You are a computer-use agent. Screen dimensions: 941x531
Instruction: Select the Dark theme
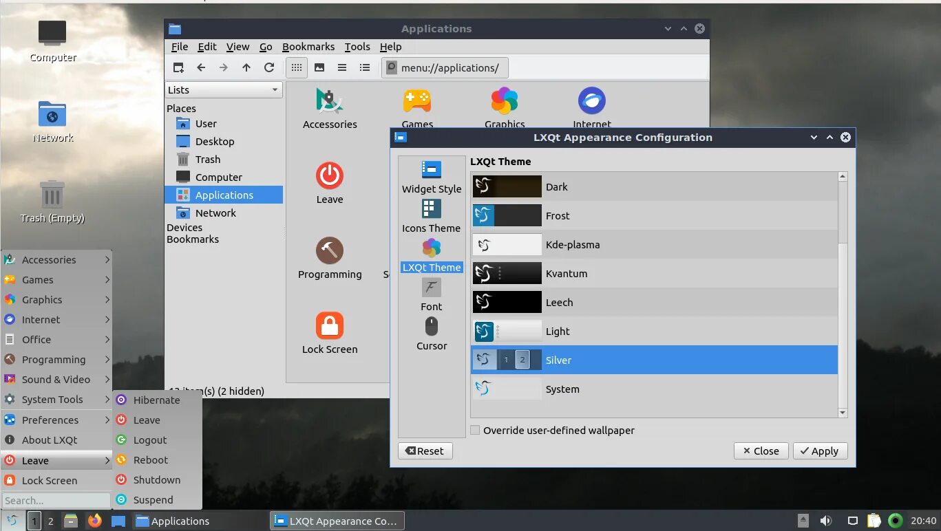tap(654, 187)
